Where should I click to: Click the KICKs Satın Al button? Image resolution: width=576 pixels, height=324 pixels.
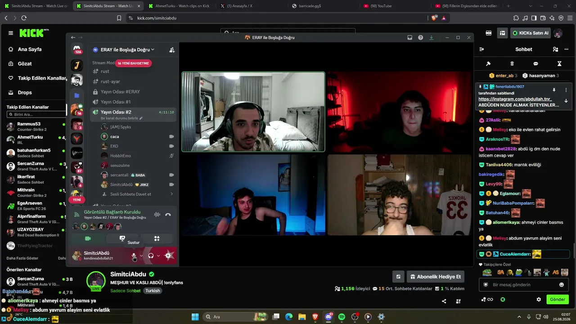point(531,33)
